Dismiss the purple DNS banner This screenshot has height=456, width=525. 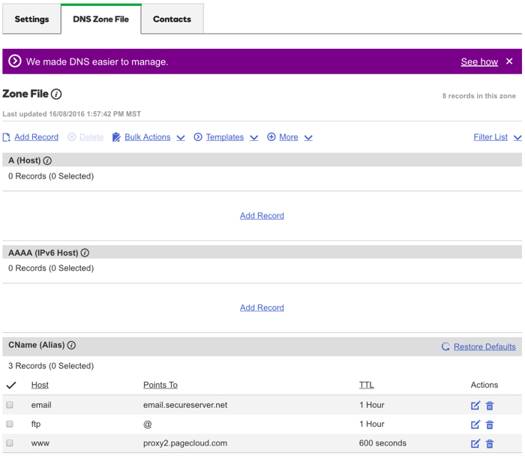tap(509, 61)
